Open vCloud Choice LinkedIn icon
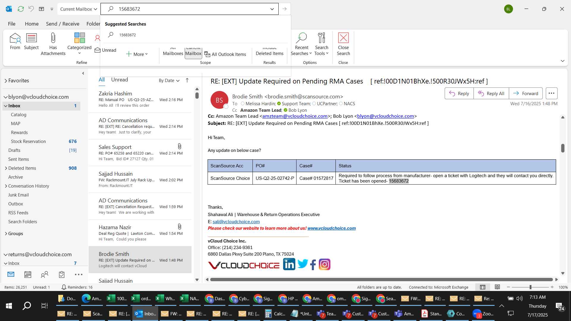 (289, 264)
